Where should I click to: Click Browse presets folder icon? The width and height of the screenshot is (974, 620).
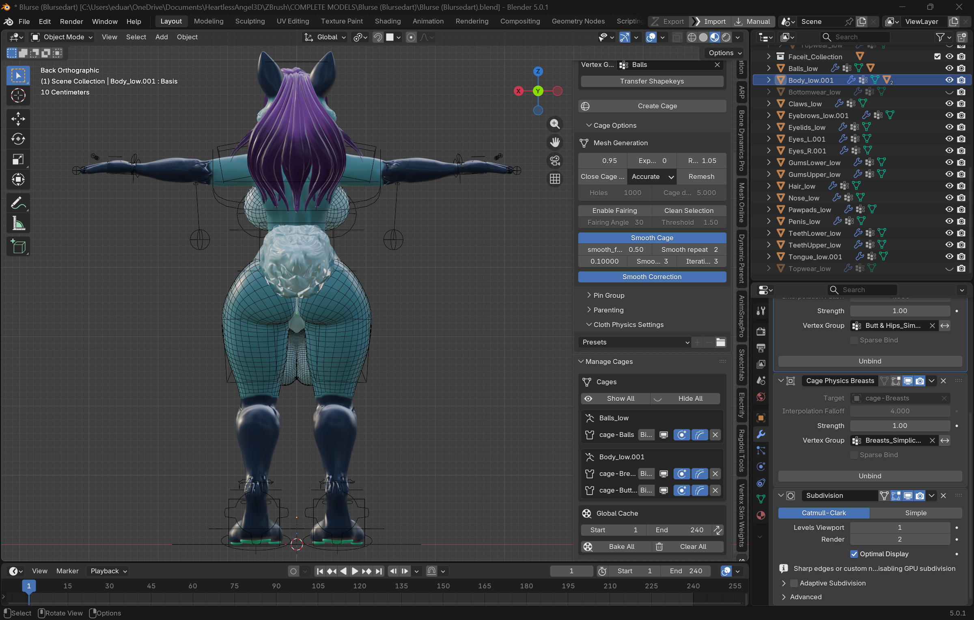pos(721,342)
